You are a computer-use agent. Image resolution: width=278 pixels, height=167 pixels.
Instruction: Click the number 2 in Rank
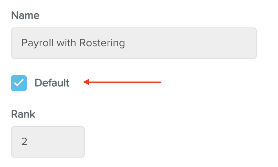coord(24,142)
